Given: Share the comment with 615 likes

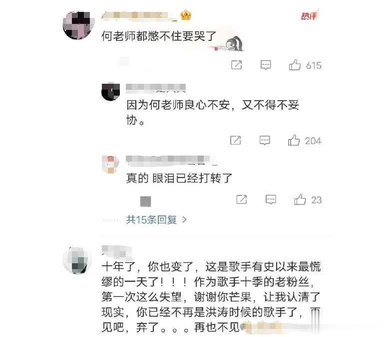Looking at the screenshot, I should click(x=236, y=65).
